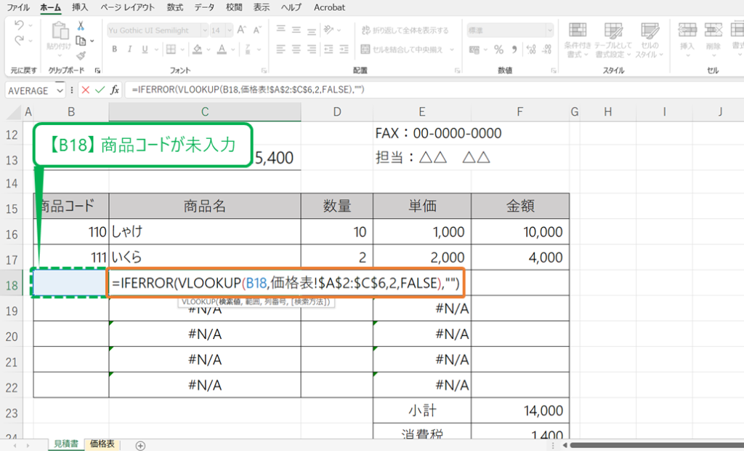Open the font size dropdown
Screen dimensions: 744x451
(x=229, y=30)
